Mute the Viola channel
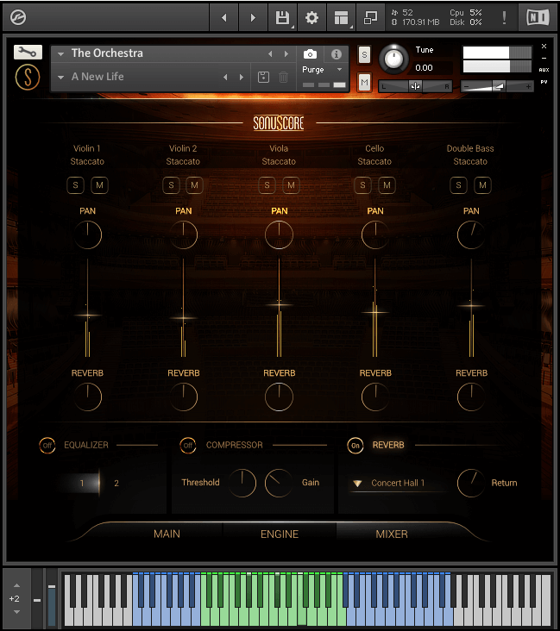This screenshot has height=631, width=560. click(291, 185)
